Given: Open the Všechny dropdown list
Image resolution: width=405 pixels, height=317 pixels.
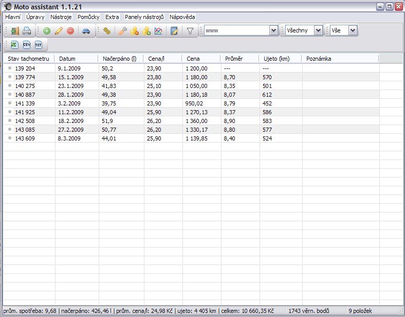Looking at the screenshot, I should [x=318, y=31].
